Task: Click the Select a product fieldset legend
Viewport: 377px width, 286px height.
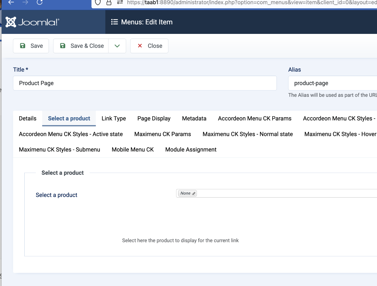Action: coord(63,173)
